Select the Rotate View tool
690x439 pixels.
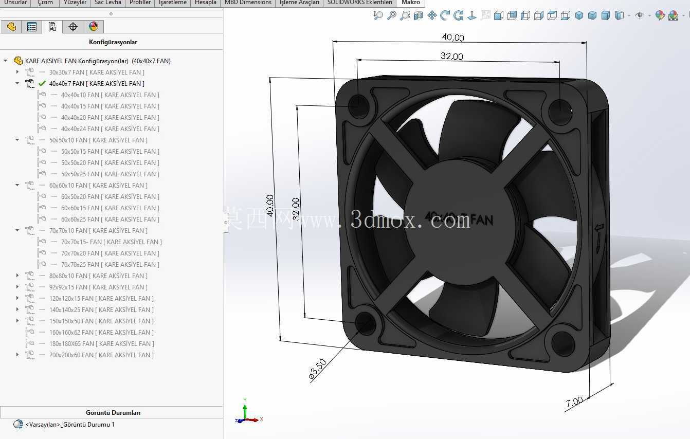(445, 15)
